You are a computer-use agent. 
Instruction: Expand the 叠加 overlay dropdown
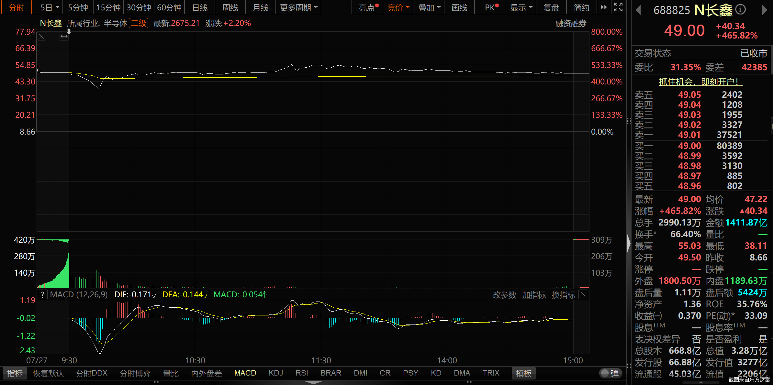pos(429,7)
